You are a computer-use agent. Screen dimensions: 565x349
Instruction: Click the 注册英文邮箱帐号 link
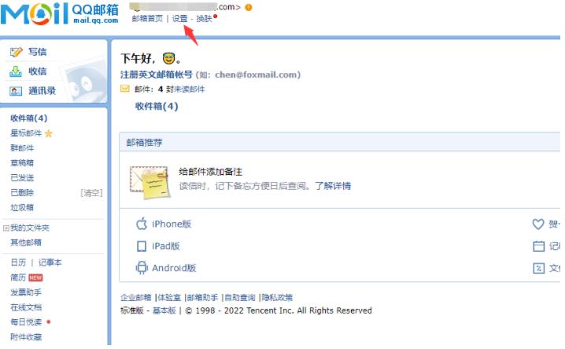pyautogui.click(x=157, y=75)
